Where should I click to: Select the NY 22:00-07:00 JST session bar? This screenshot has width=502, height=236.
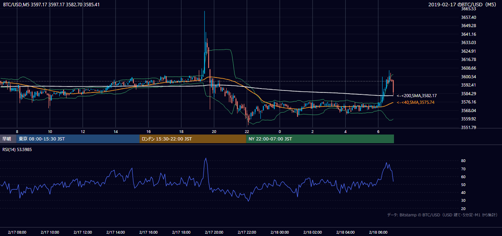[320, 139]
